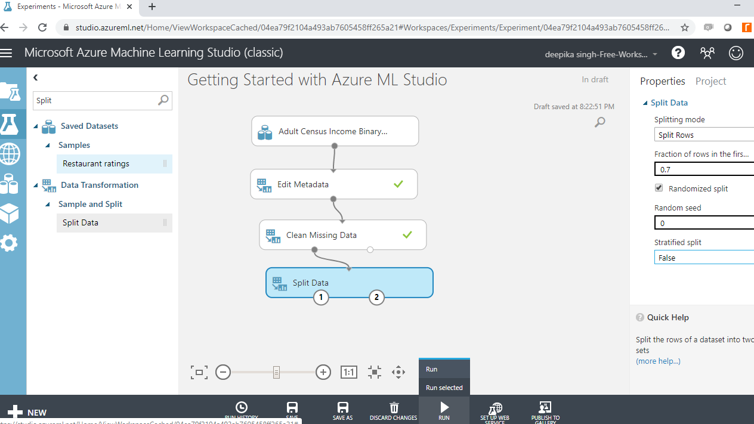The height and width of the screenshot is (424, 754).
Task: Collapse the Samples tree node
Action: [x=48, y=146]
